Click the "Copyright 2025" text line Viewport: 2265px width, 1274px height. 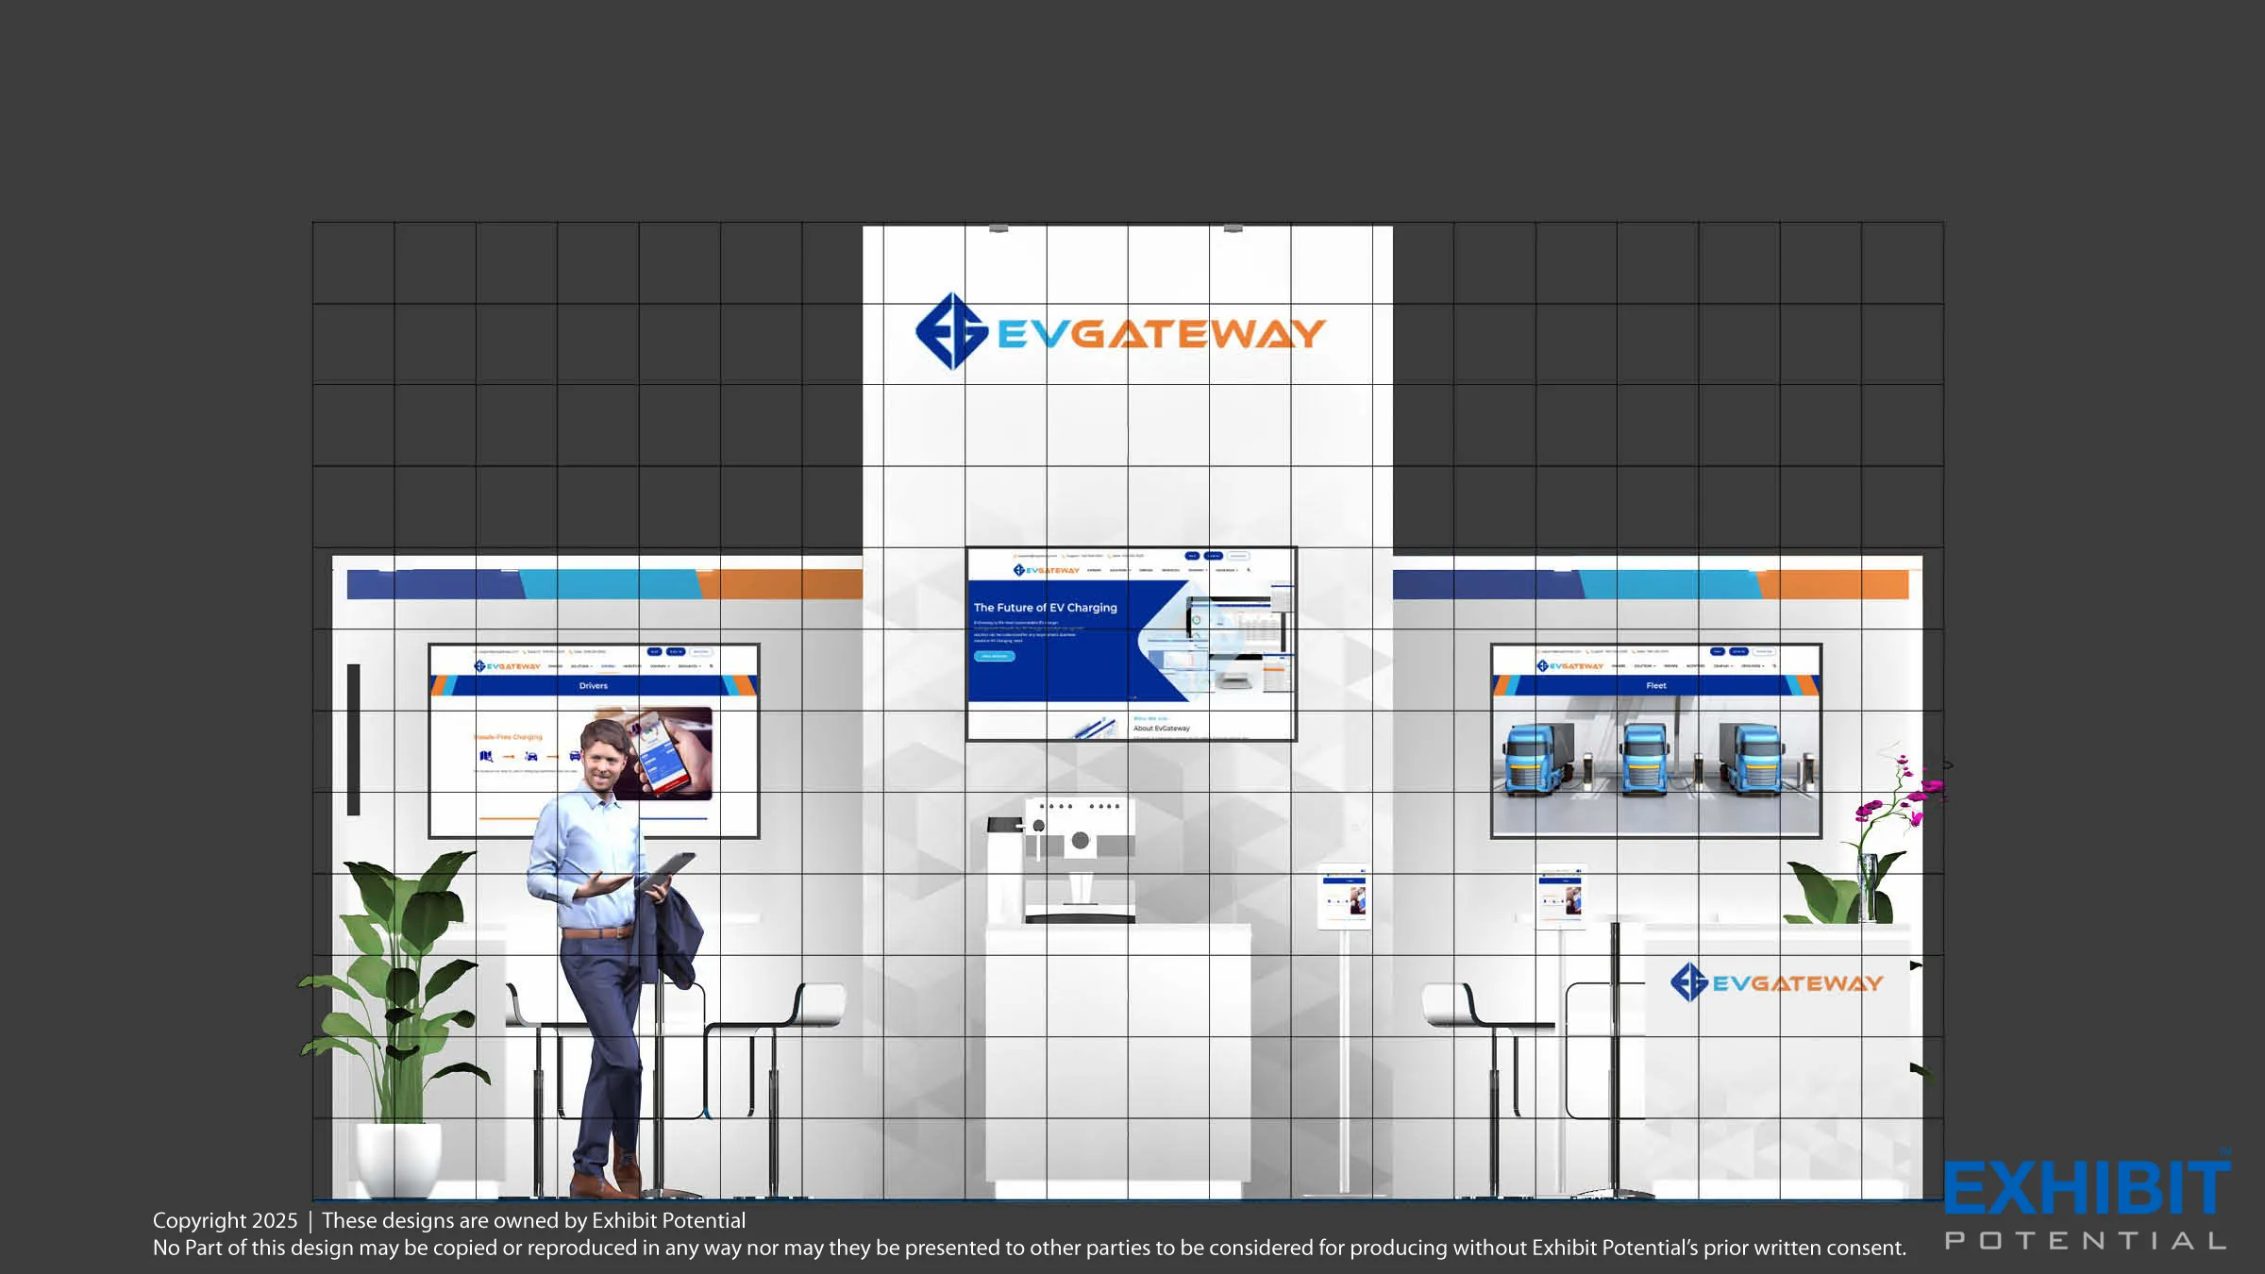pos(449,1220)
